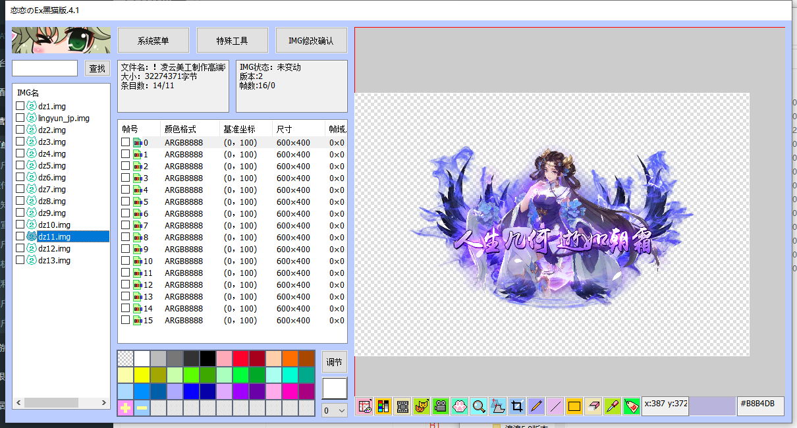Click the paw print icon in the toolbar
This screenshot has height=428, width=797.
tap(458, 406)
